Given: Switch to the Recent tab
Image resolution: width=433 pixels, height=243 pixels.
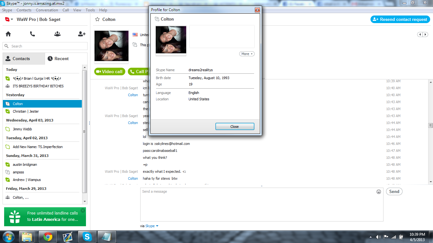Looking at the screenshot, I should (66, 59).
